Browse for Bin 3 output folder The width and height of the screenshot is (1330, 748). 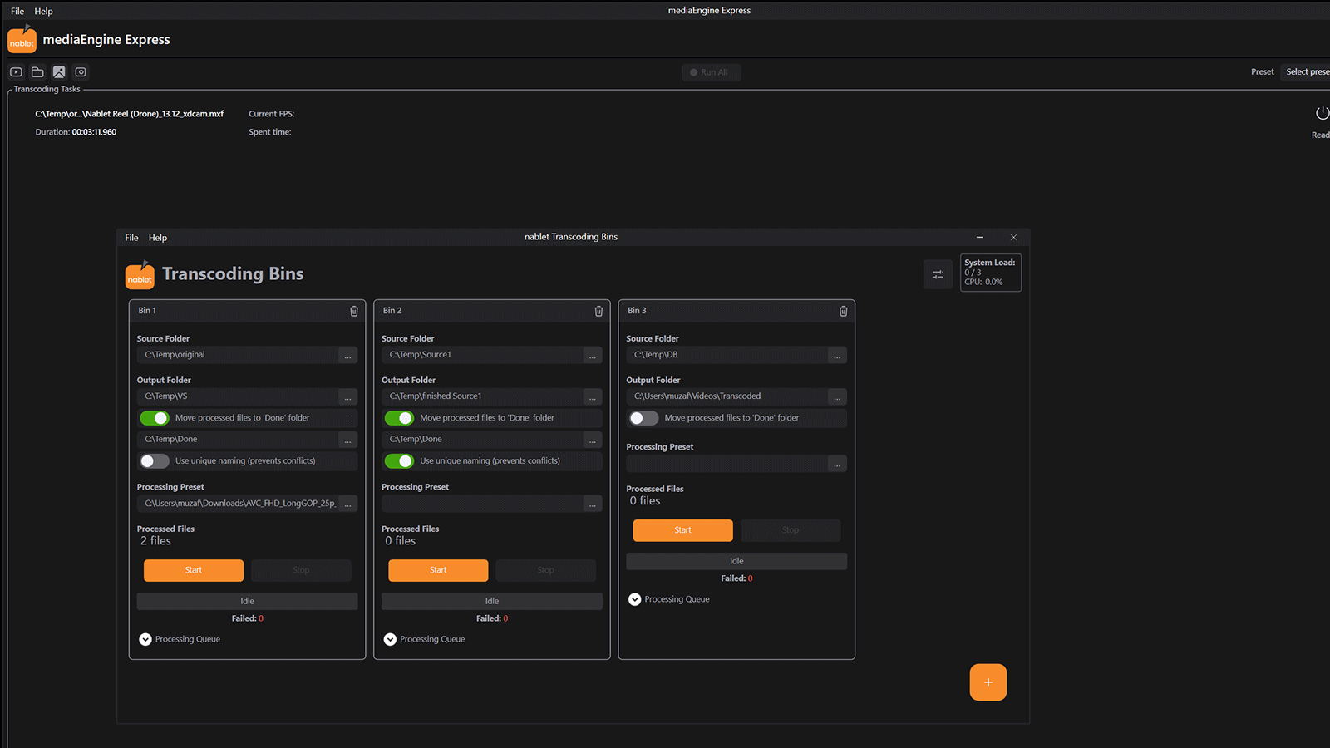pyautogui.click(x=837, y=397)
